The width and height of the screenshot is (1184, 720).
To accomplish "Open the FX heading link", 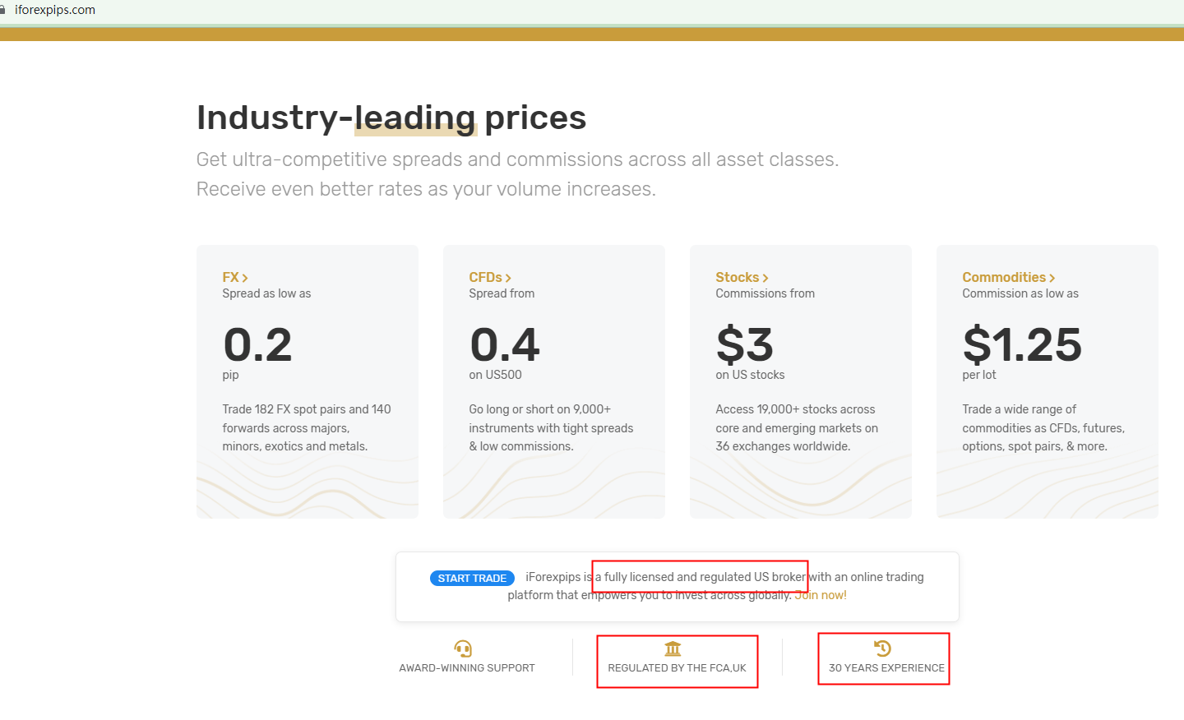I will click(x=230, y=278).
